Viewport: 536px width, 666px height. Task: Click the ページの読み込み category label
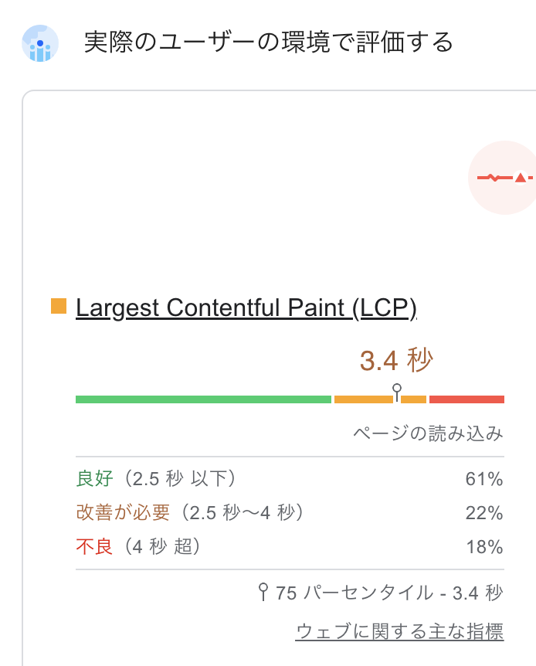coord(428,433)
